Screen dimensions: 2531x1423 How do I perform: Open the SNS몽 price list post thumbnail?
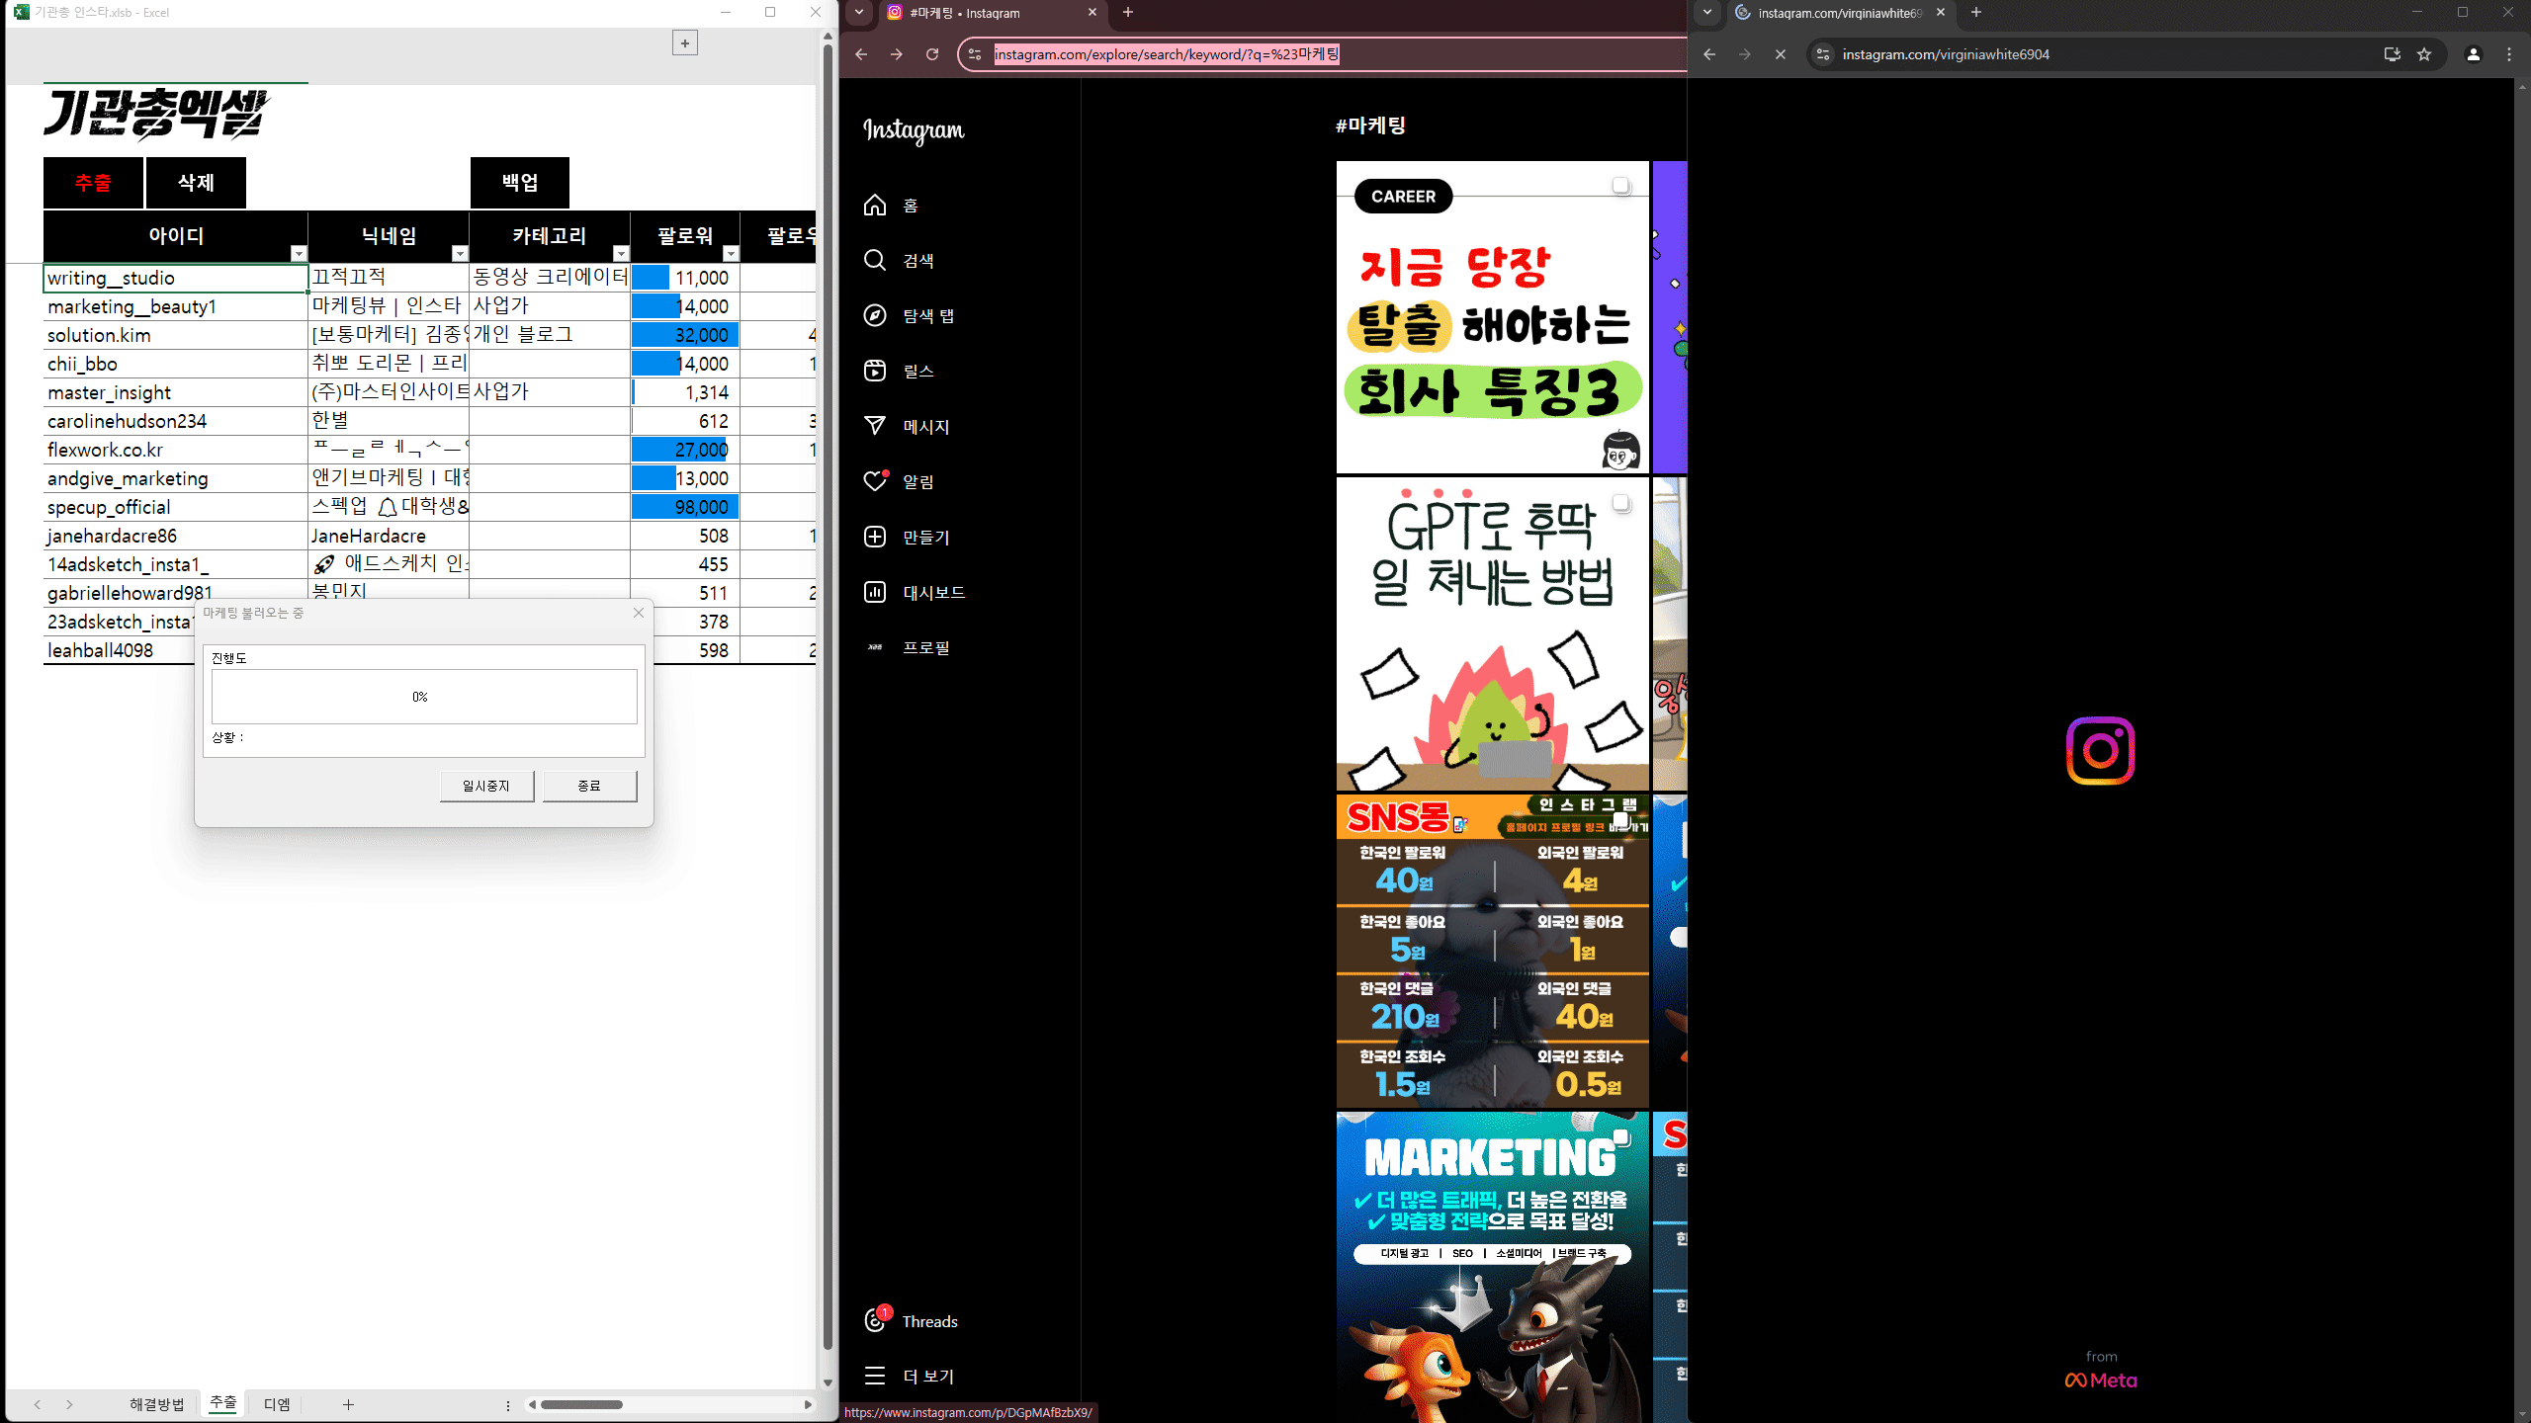[1493, 952]
